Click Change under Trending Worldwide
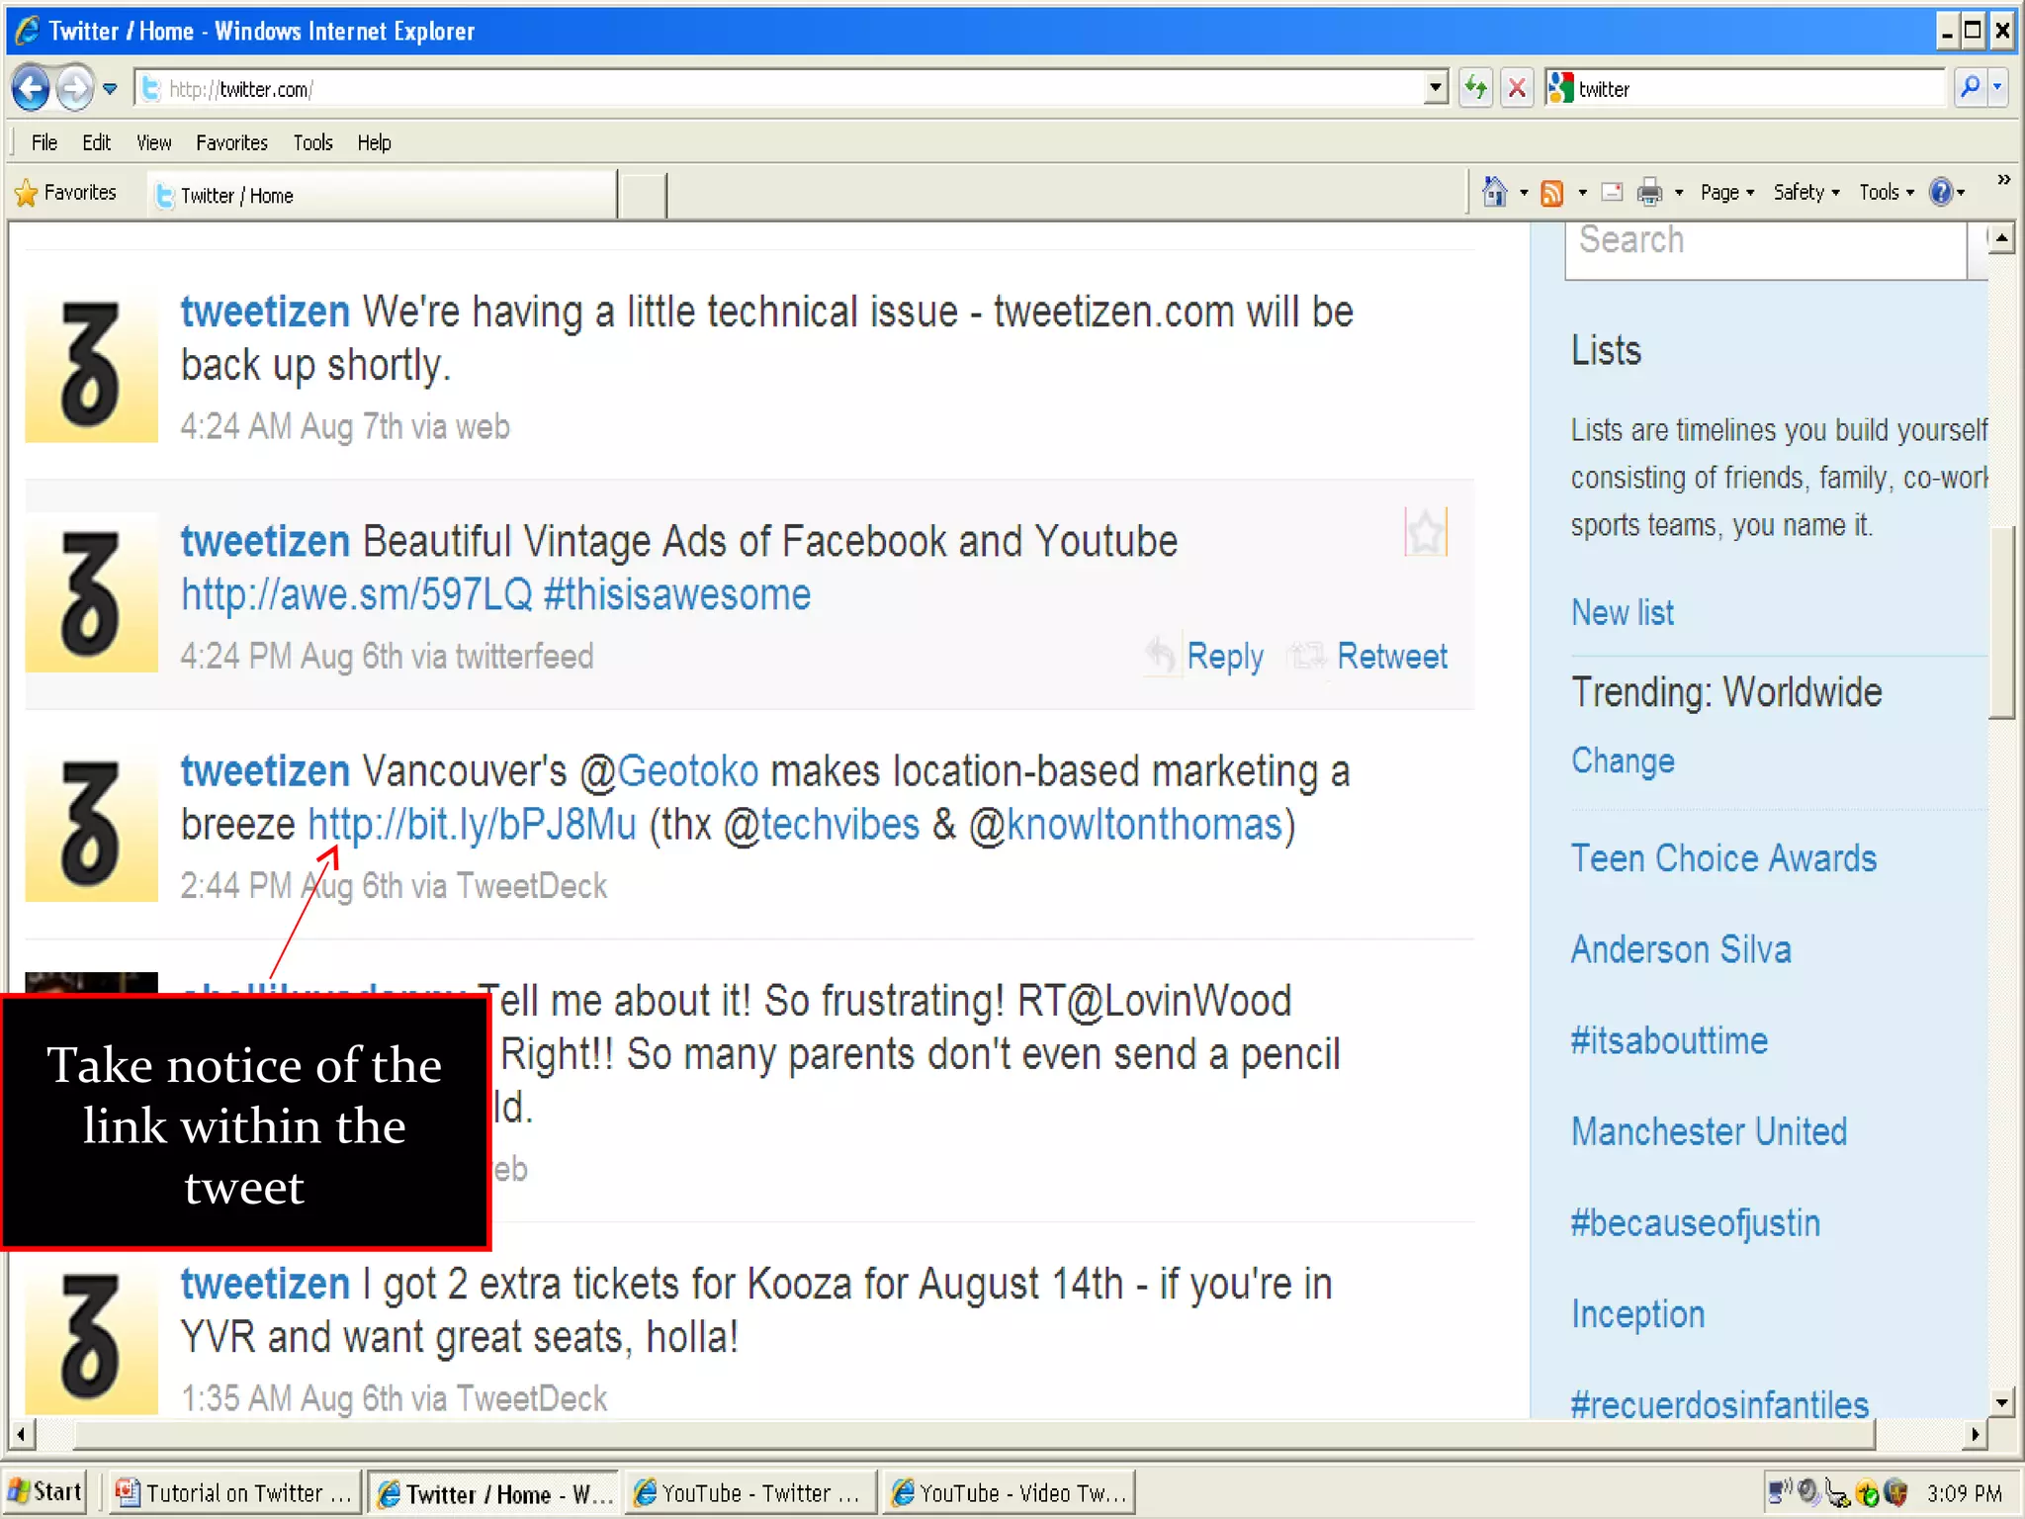Image resolution: width=2025 pixels, height=1519 pixels. tap(1623, 761)
